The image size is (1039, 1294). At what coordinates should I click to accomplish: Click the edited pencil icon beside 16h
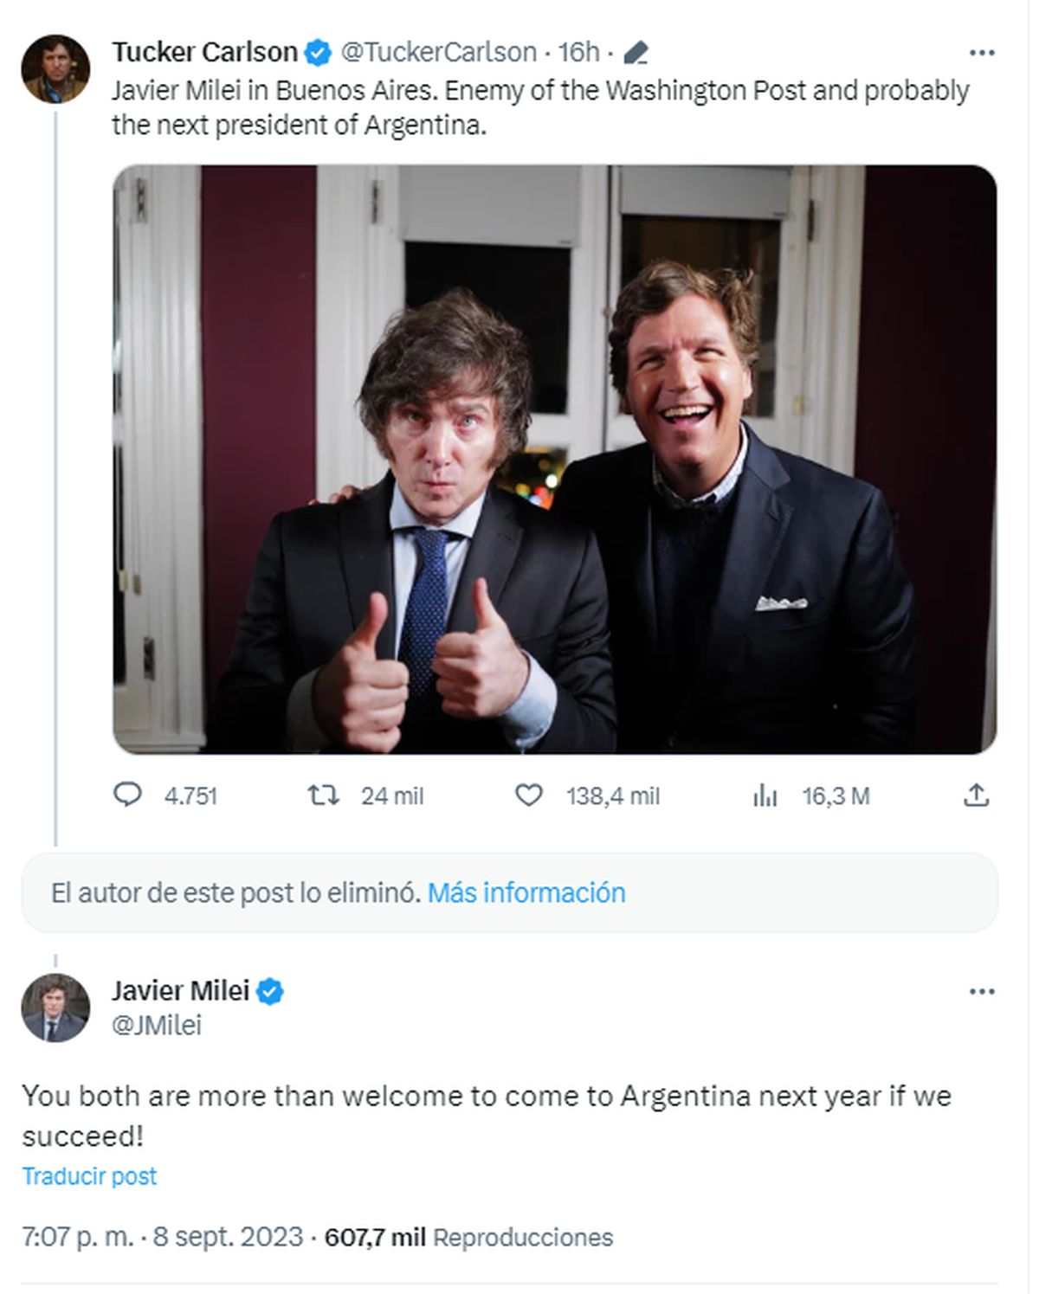tap(636, 54)
